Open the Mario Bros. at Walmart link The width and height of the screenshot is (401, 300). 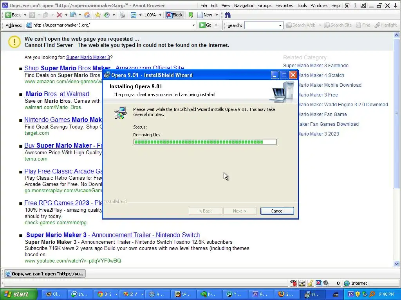coord(57,94)
